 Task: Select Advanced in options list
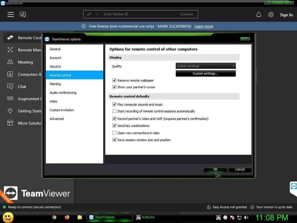[75, 119]
